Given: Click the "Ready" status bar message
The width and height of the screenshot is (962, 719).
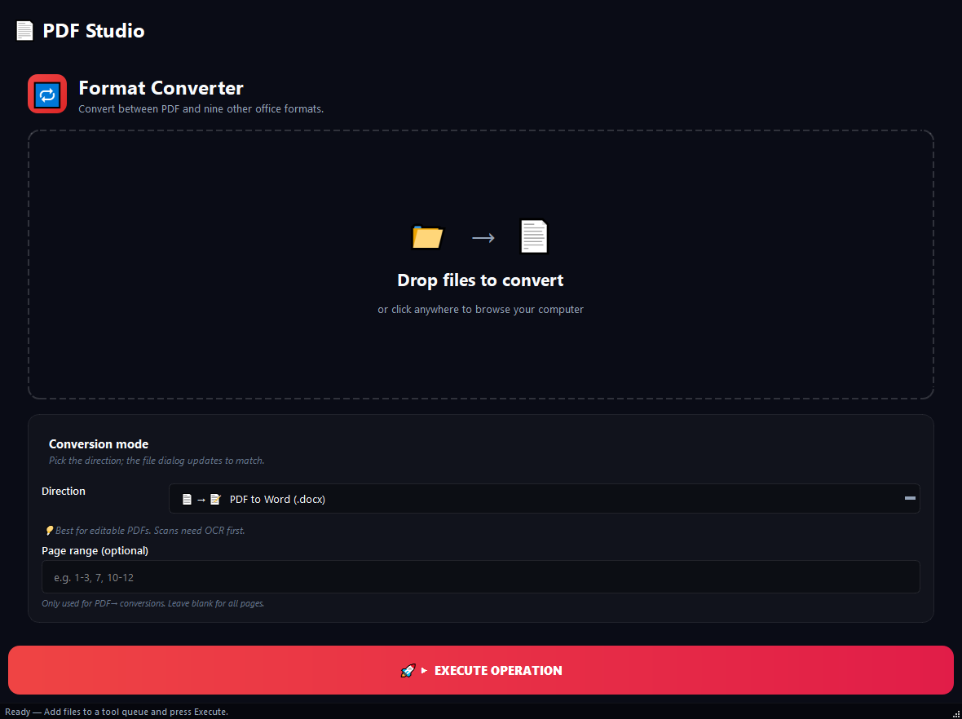Looking at the screenshot, I should point(117,712).
